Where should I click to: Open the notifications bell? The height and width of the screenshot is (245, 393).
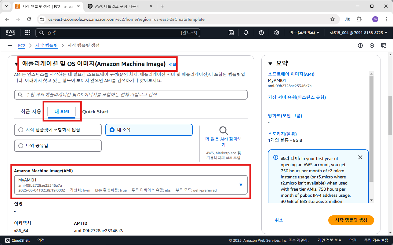click(x=246, y=33)
